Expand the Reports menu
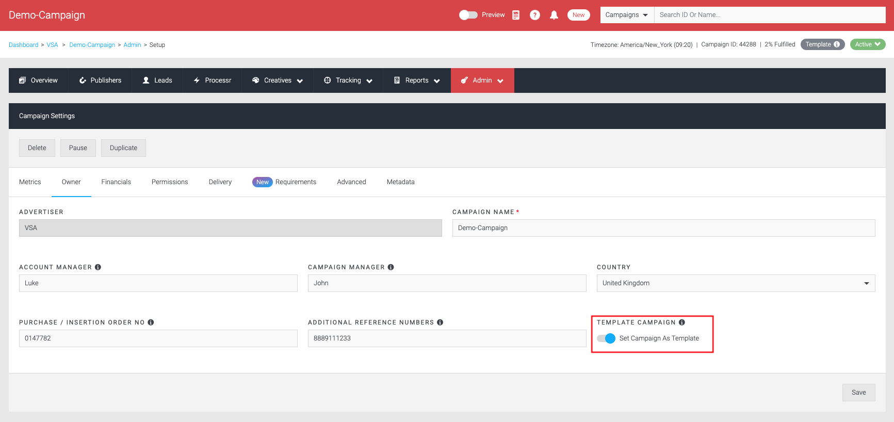Image resolution: width=894 pixels, height=422 pixels. pyautogui.click(x=417, y=80)
